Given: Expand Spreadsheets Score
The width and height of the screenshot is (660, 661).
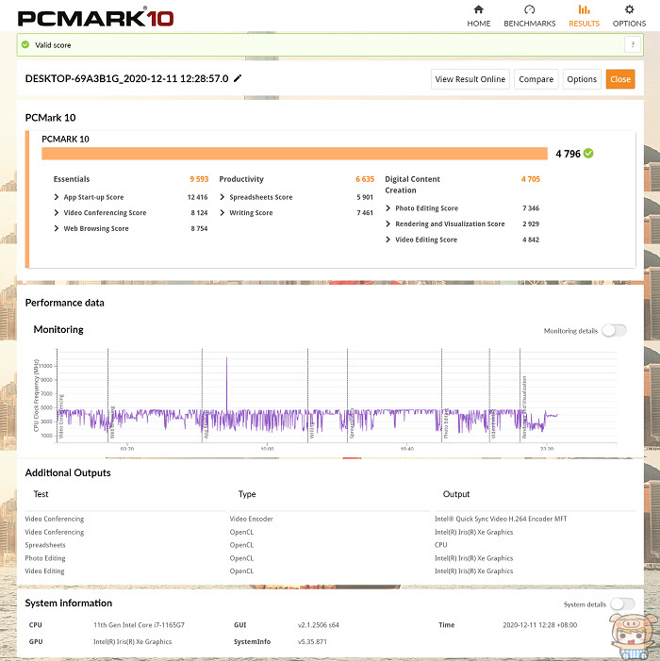Looking at the screenshot, I should (x=223, y=197).
